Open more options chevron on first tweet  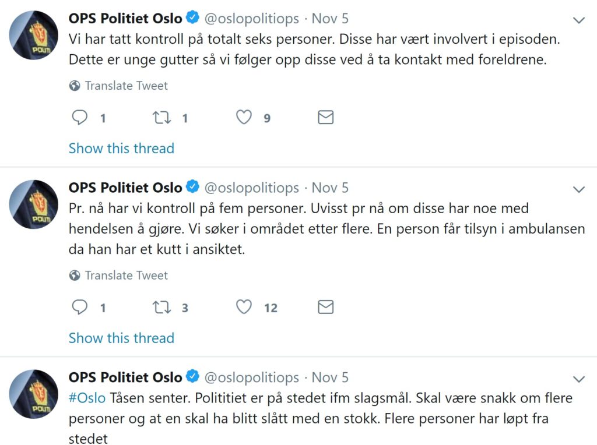(579, 20)
